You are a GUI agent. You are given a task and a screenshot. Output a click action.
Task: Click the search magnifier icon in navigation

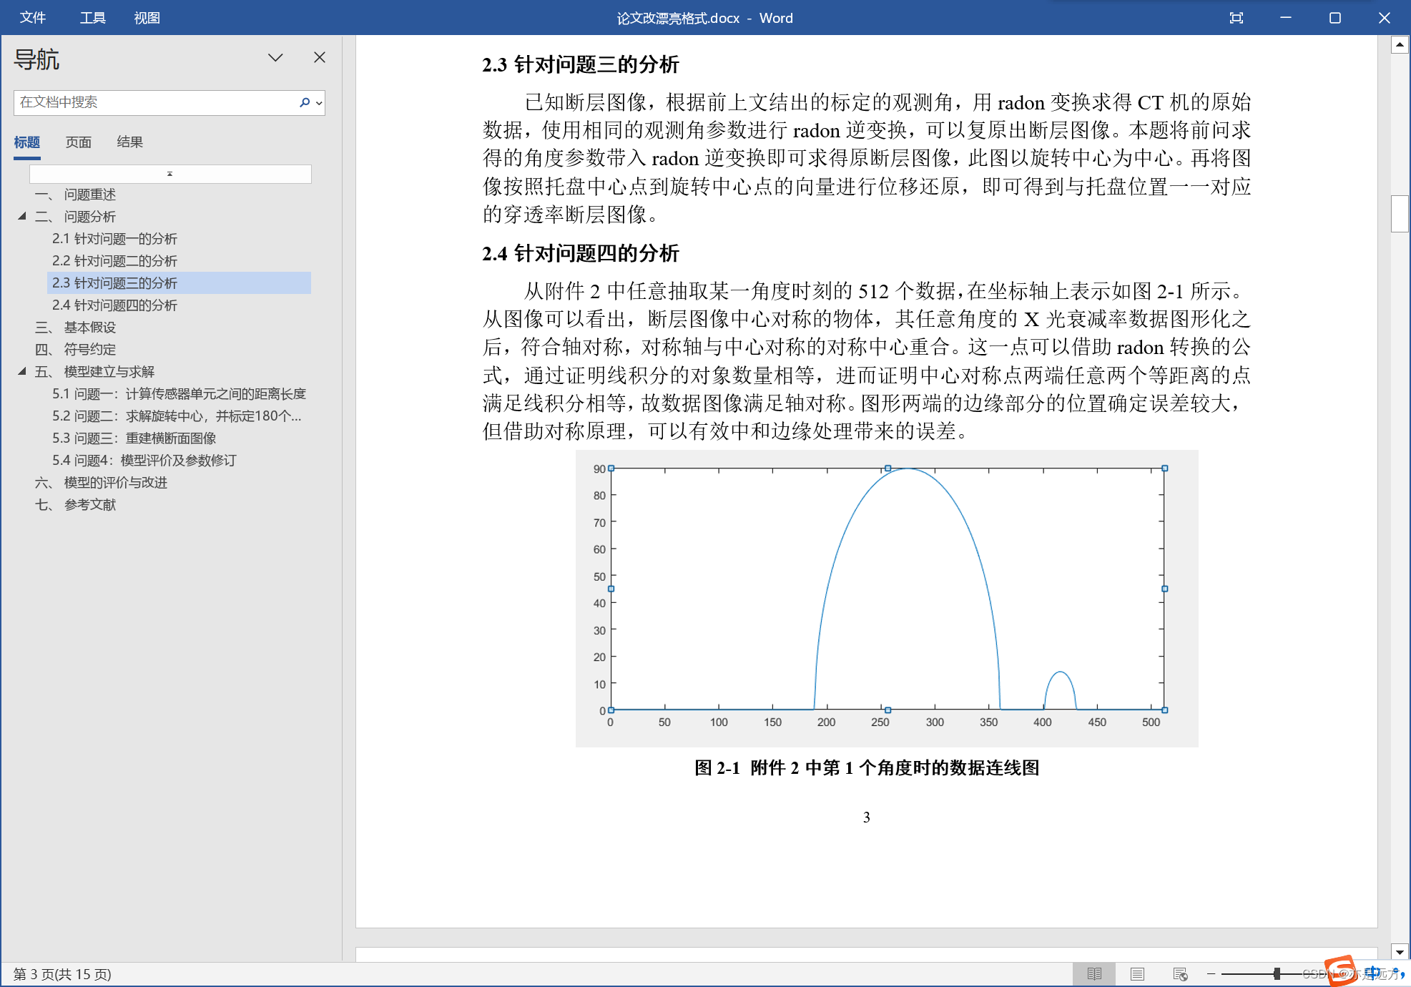(305, 102)
